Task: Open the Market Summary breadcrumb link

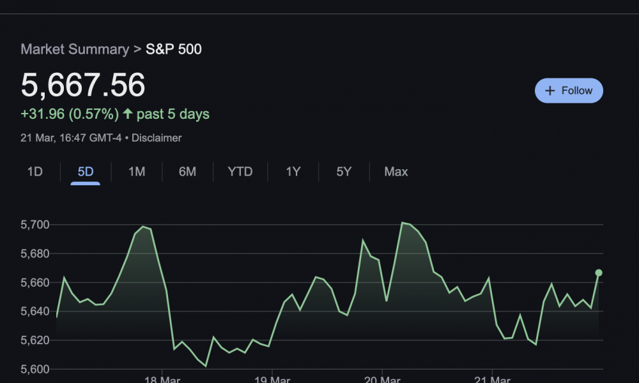Action: (x=75, y=49)
